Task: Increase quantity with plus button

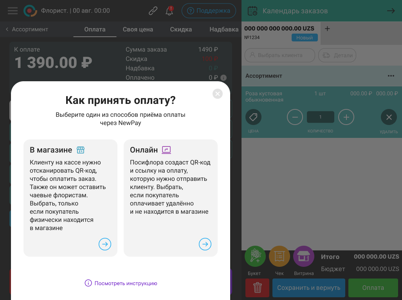Action: 346,117
